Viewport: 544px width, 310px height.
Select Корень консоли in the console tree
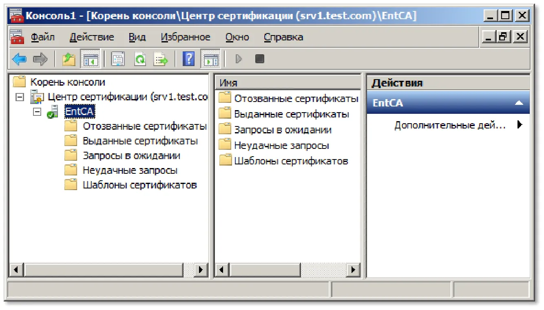click(x=68, y=82)
